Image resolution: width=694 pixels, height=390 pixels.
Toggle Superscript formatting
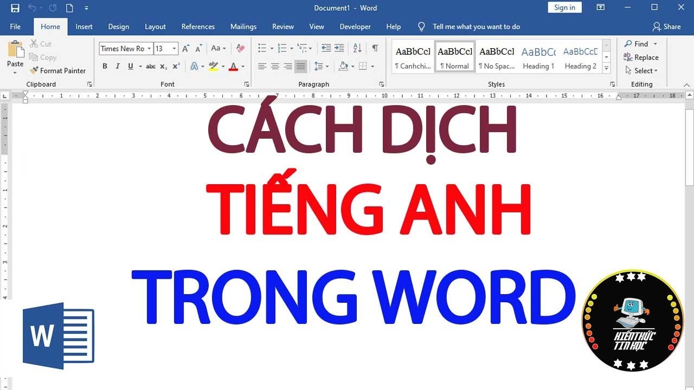(x=176, y=66)
